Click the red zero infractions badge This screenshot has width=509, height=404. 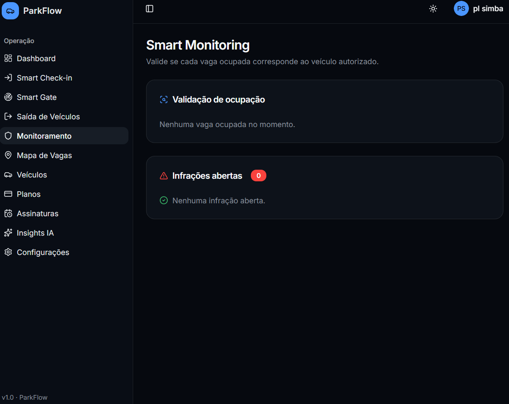click(x=259, y=176)
